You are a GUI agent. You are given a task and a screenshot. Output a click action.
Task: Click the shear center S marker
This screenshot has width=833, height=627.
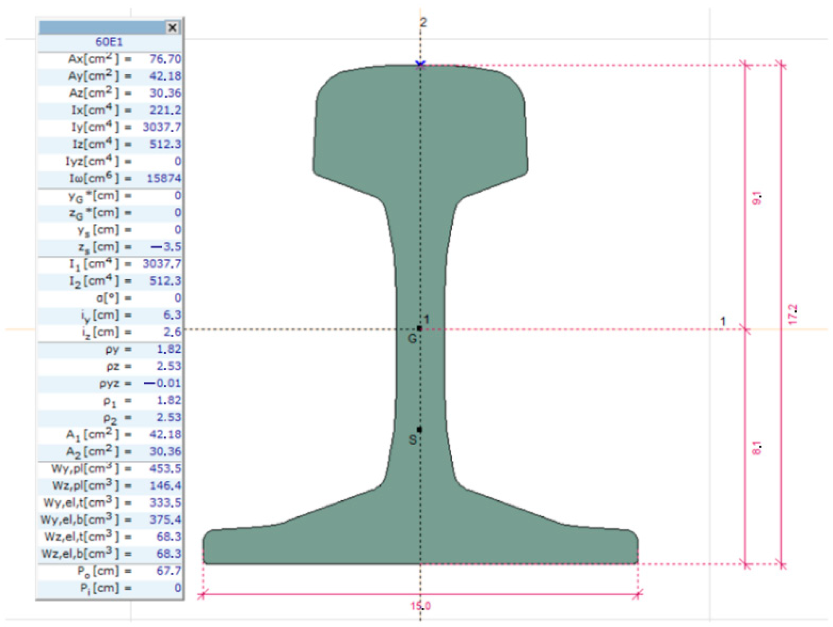pyautogui.click(x=419, y=429)
